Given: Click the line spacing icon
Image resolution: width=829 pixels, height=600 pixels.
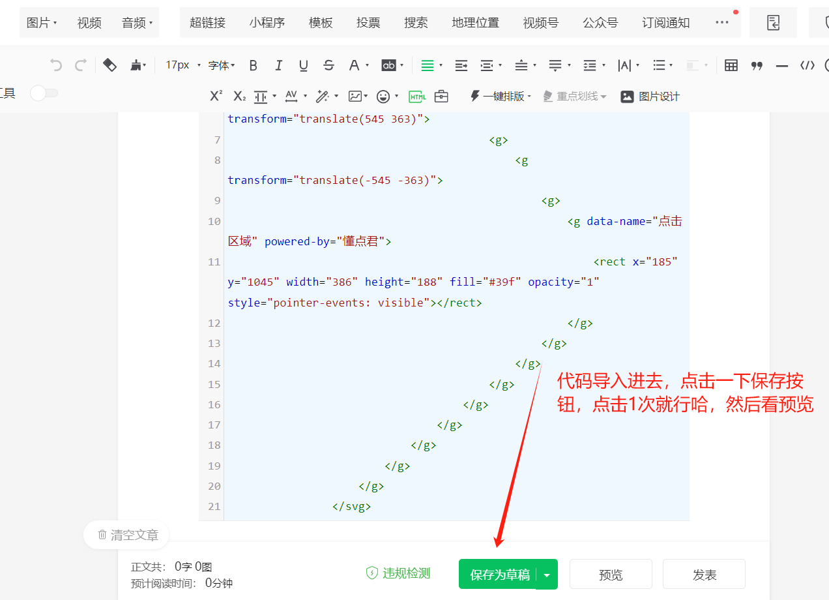Looking at the screenshot, I should [x=590, y=65].
